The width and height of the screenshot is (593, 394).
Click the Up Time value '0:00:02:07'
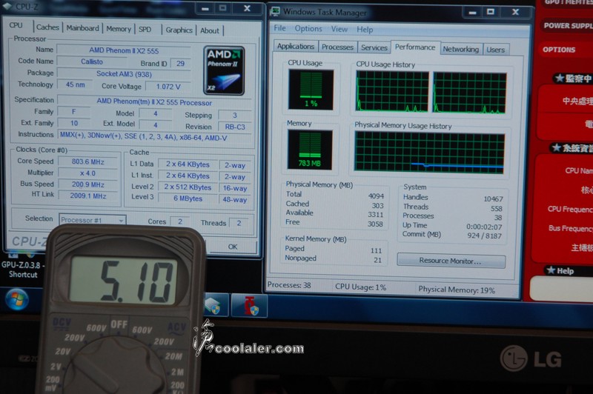point(484,227)
